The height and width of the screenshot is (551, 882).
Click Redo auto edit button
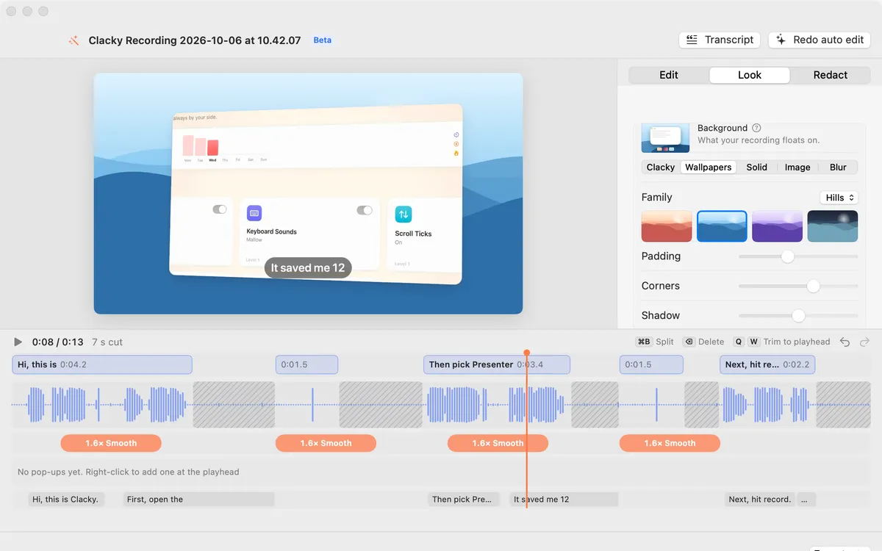click(820, 40)
